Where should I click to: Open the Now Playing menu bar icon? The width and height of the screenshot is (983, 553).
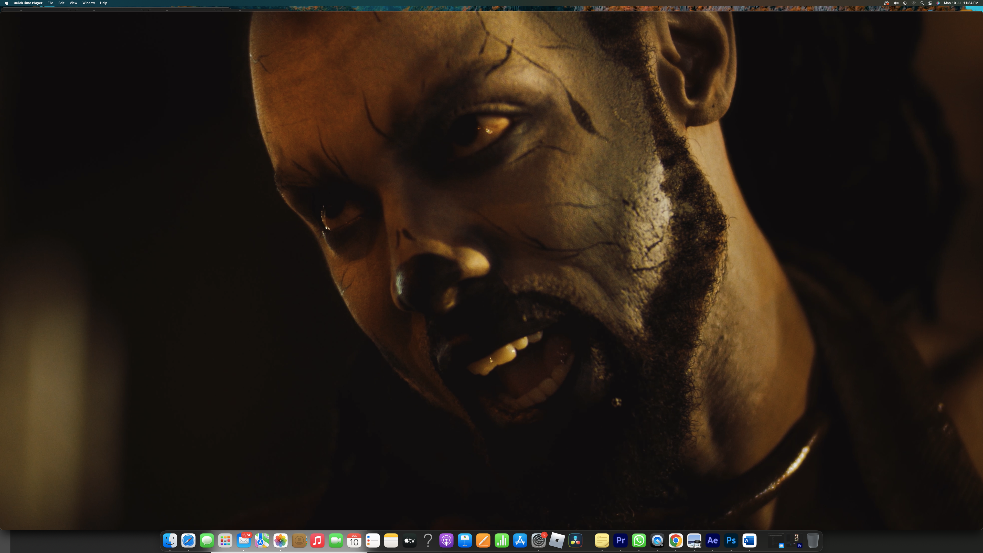coord(904,3)
